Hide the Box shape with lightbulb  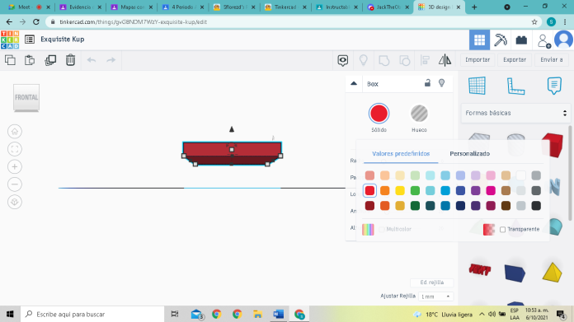442,83
